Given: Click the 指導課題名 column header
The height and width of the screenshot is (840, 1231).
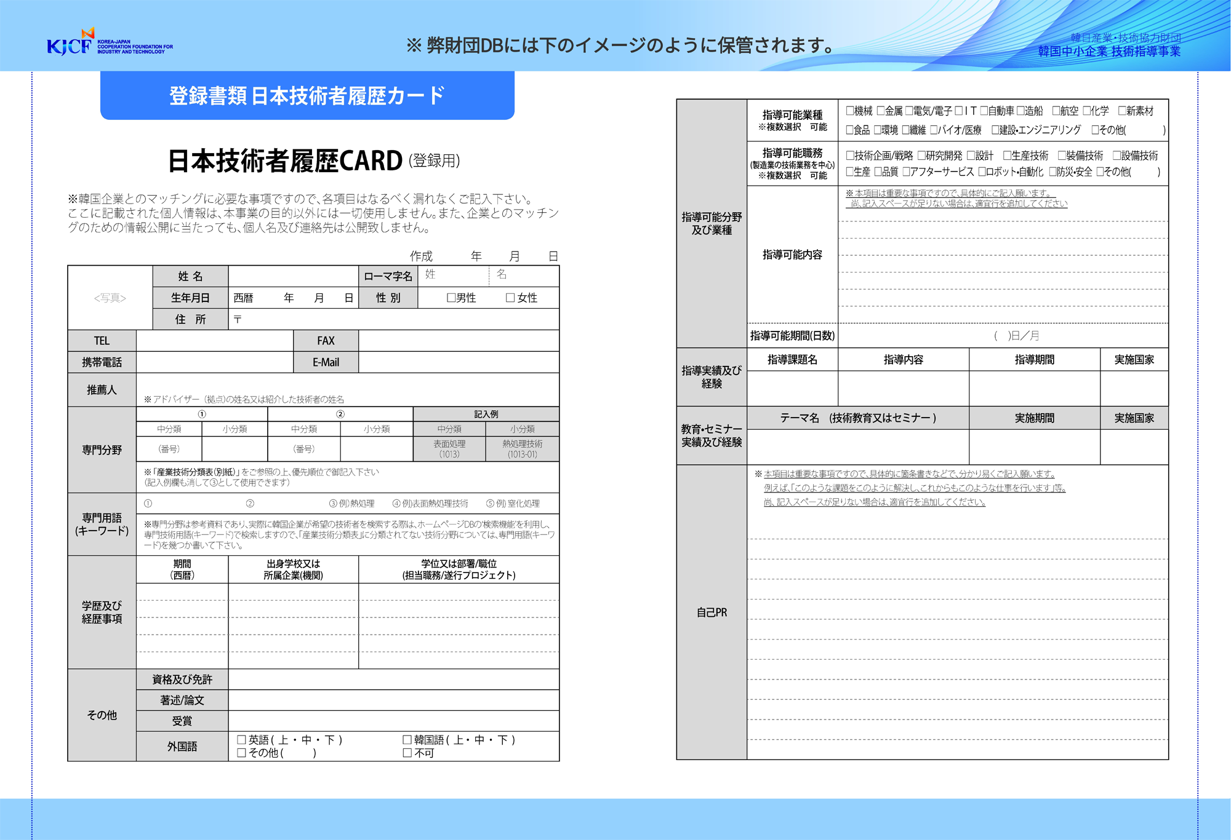Looking at the screenshot, I should point(793,360).
